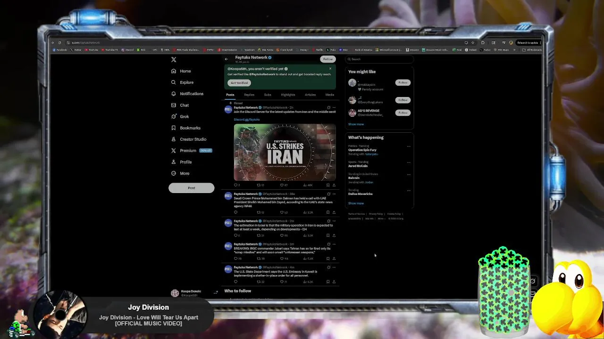Open more options on the pinned Discord post
The image size is (604, 339).
[334, 107]
